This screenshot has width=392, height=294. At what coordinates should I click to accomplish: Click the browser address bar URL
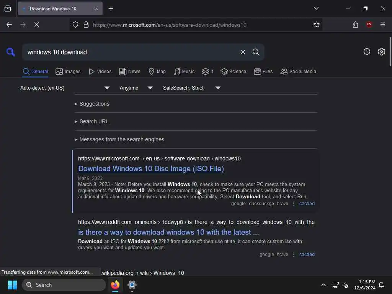click(x=170, y=25)
